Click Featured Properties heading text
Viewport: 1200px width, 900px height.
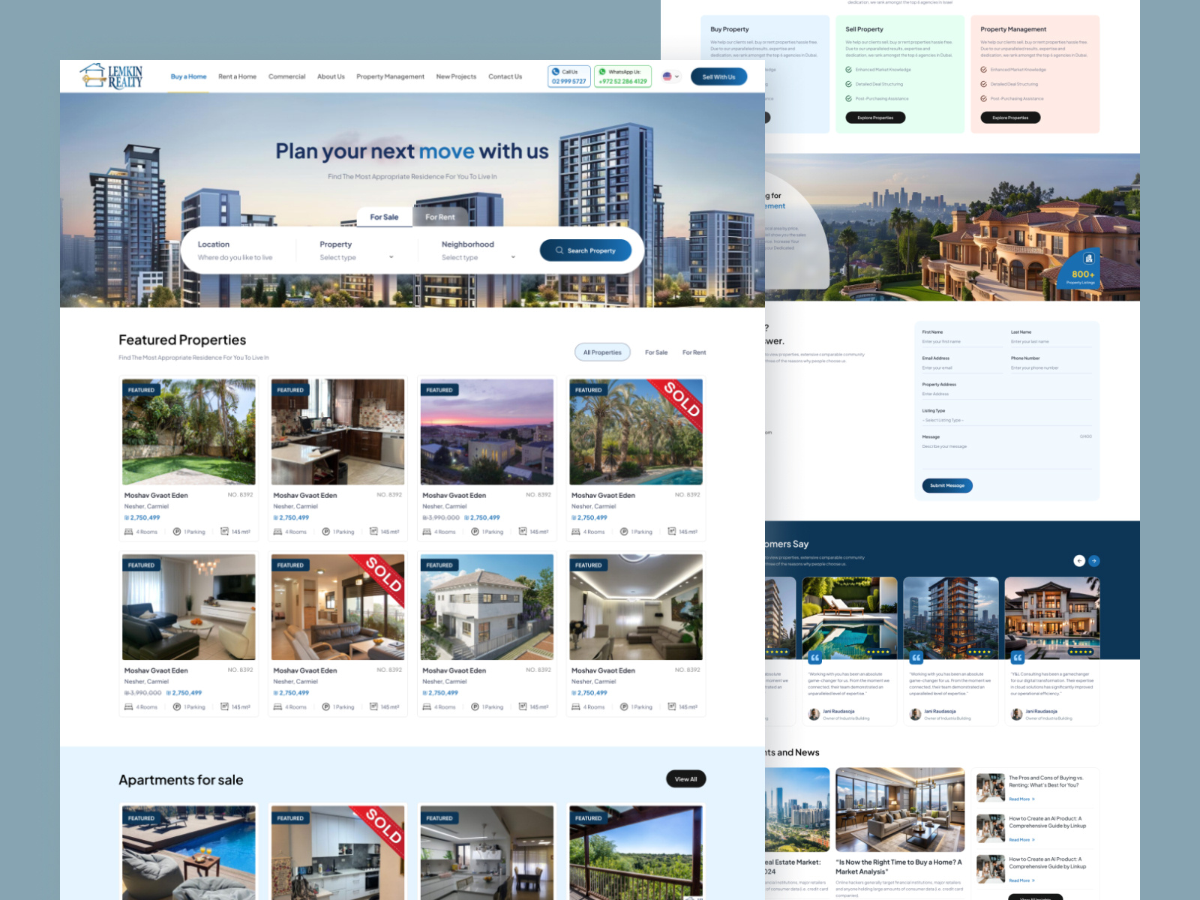pos(182,340)
